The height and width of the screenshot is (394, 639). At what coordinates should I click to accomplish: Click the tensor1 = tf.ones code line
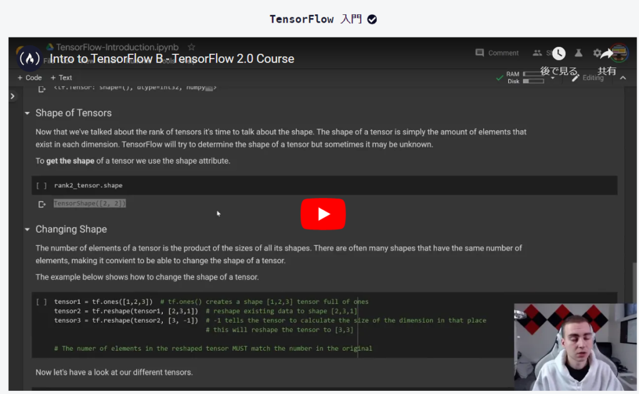(211, 302)
